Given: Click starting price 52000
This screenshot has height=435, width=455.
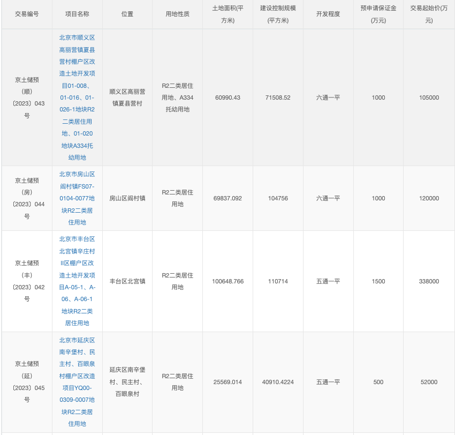Looking at the screenshot, I should pos(429,382).
